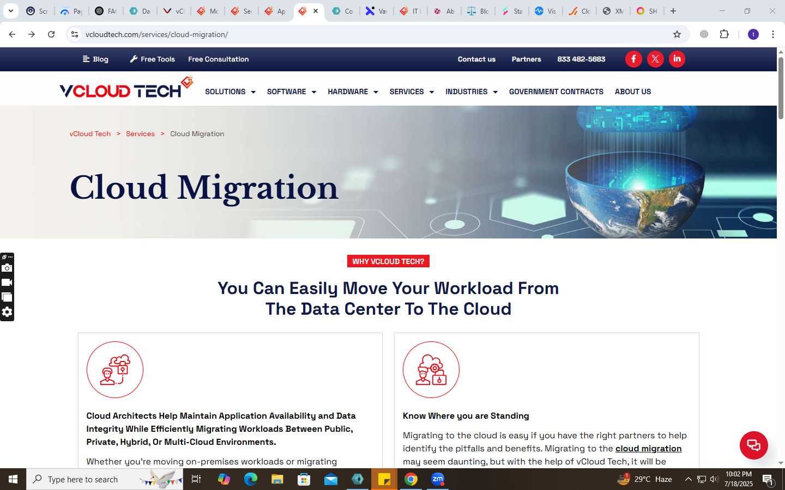Expand the Solutions menu
This screenshot has width=785, height=490.
[x=230, y=91]
